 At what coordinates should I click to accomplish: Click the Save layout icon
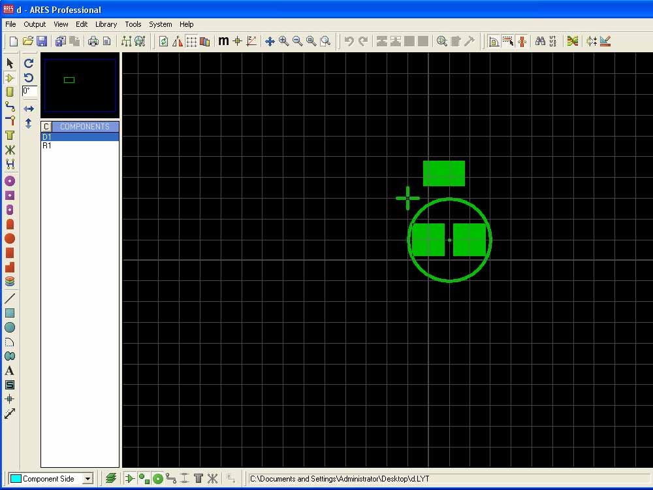42,41
